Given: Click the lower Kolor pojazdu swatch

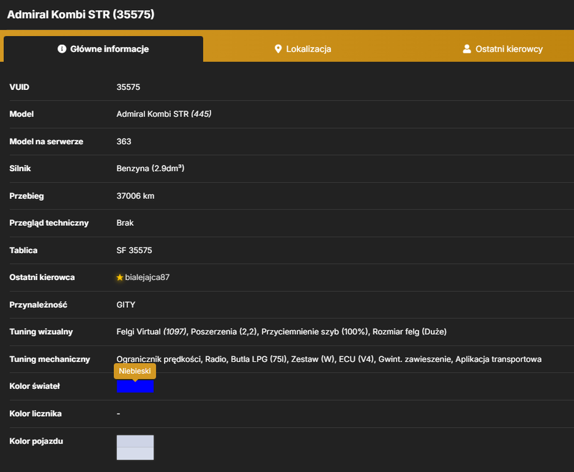Looking at the screenshot, I should 135,453.
